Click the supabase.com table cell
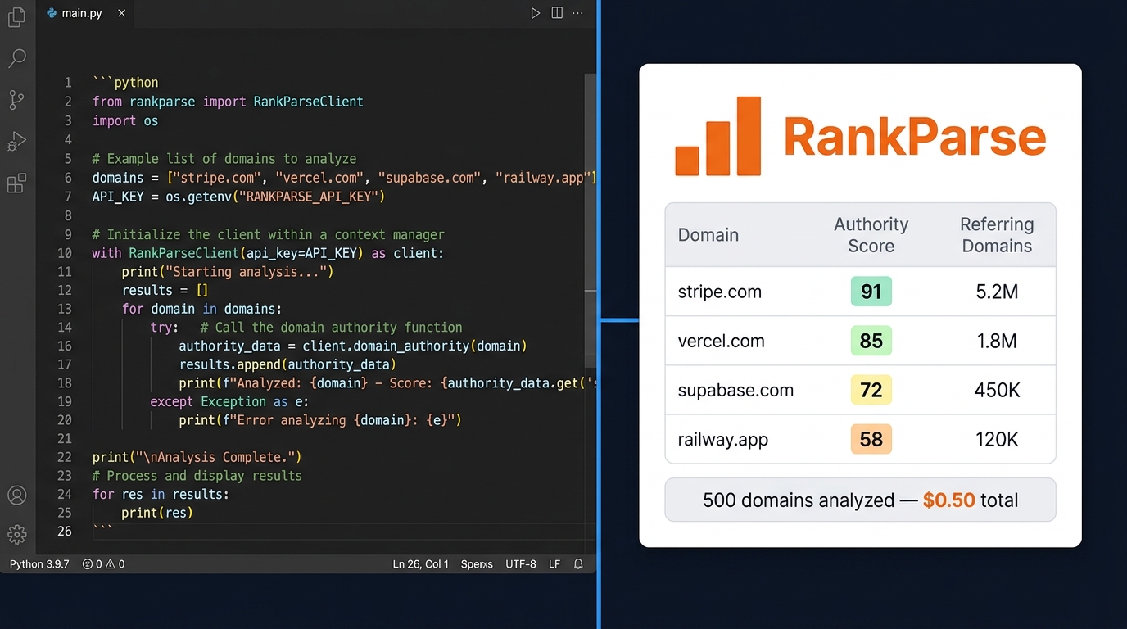Screen dimensions: 1127x629 pos(735,391)
